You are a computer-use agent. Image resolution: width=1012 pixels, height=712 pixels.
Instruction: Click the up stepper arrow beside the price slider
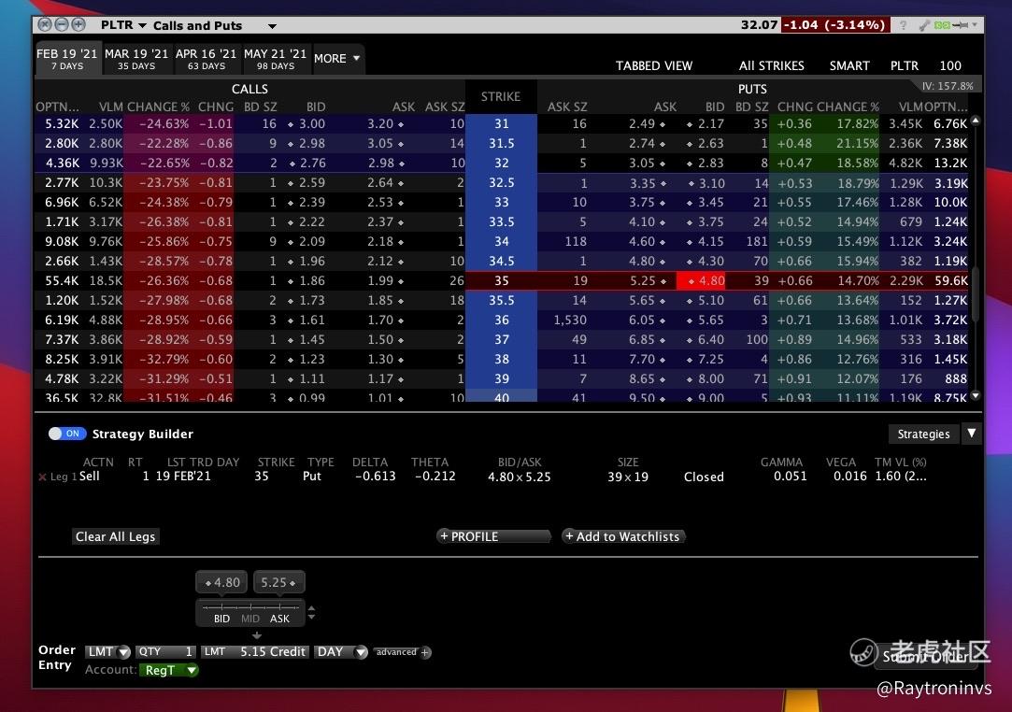click(x=312, y=608)
